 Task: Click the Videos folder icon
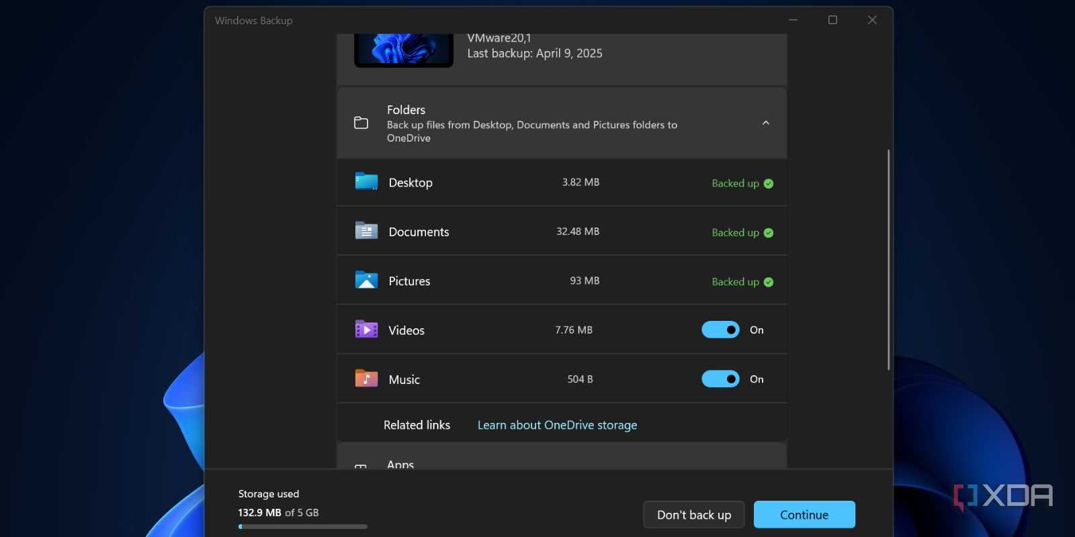[366, 330]
